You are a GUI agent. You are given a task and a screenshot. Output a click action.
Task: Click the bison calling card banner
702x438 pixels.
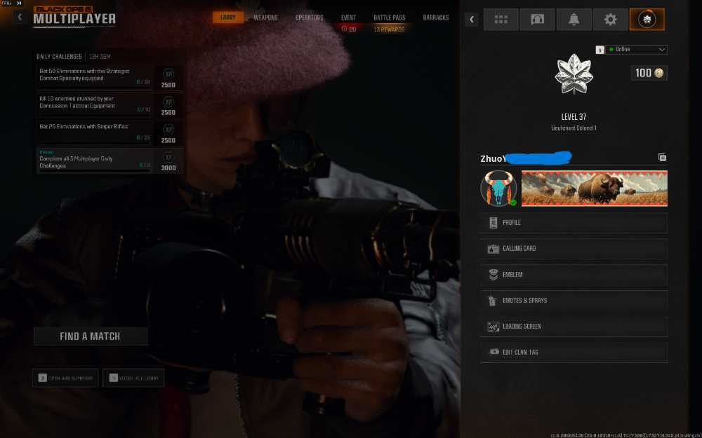click(x=594, y=188)
